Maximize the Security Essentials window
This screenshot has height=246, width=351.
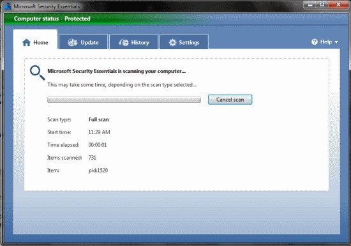click(322, 4)
